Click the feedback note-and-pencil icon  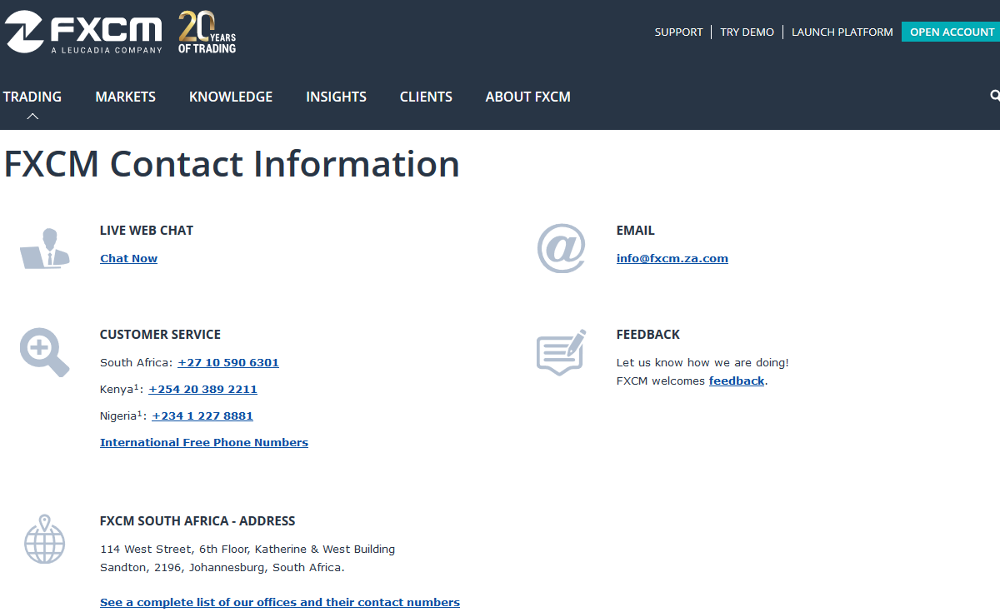pyautogui.click(x=561, y=351)
